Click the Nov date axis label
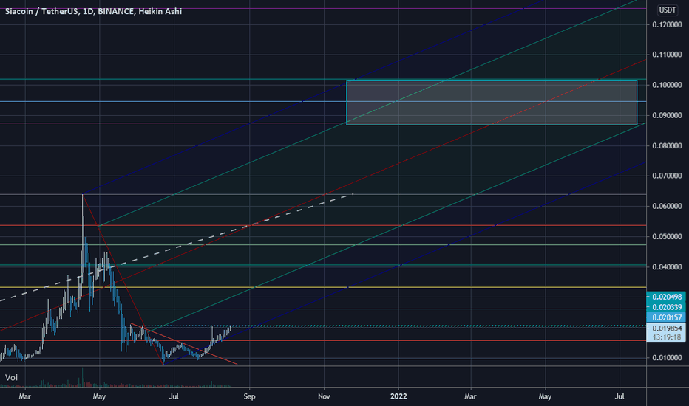Screen dimensions: 689x406 [324, 396]
